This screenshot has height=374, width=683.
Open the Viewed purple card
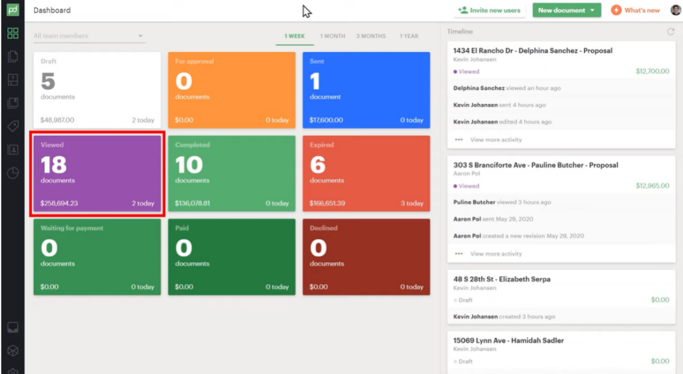point(97,174)
